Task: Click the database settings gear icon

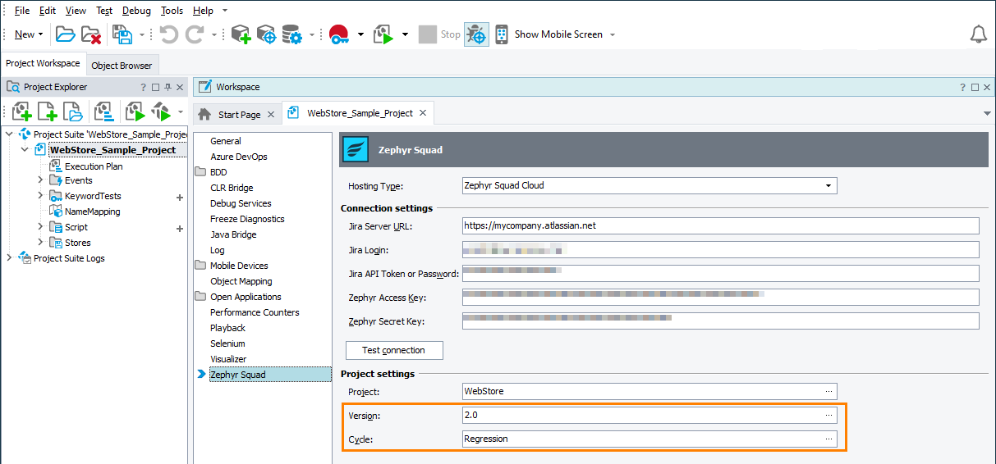Action: click(x=291, y=34)
